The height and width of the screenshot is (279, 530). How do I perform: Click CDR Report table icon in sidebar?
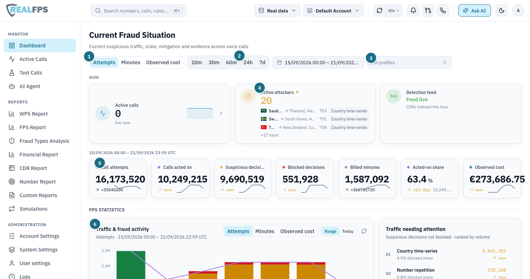pyautogui.click(x=12, y=168)
